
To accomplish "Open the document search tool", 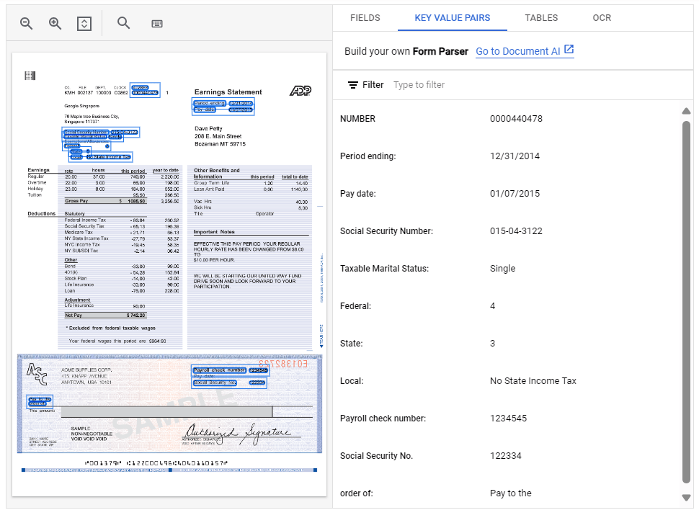I will [x=123, y=22].
